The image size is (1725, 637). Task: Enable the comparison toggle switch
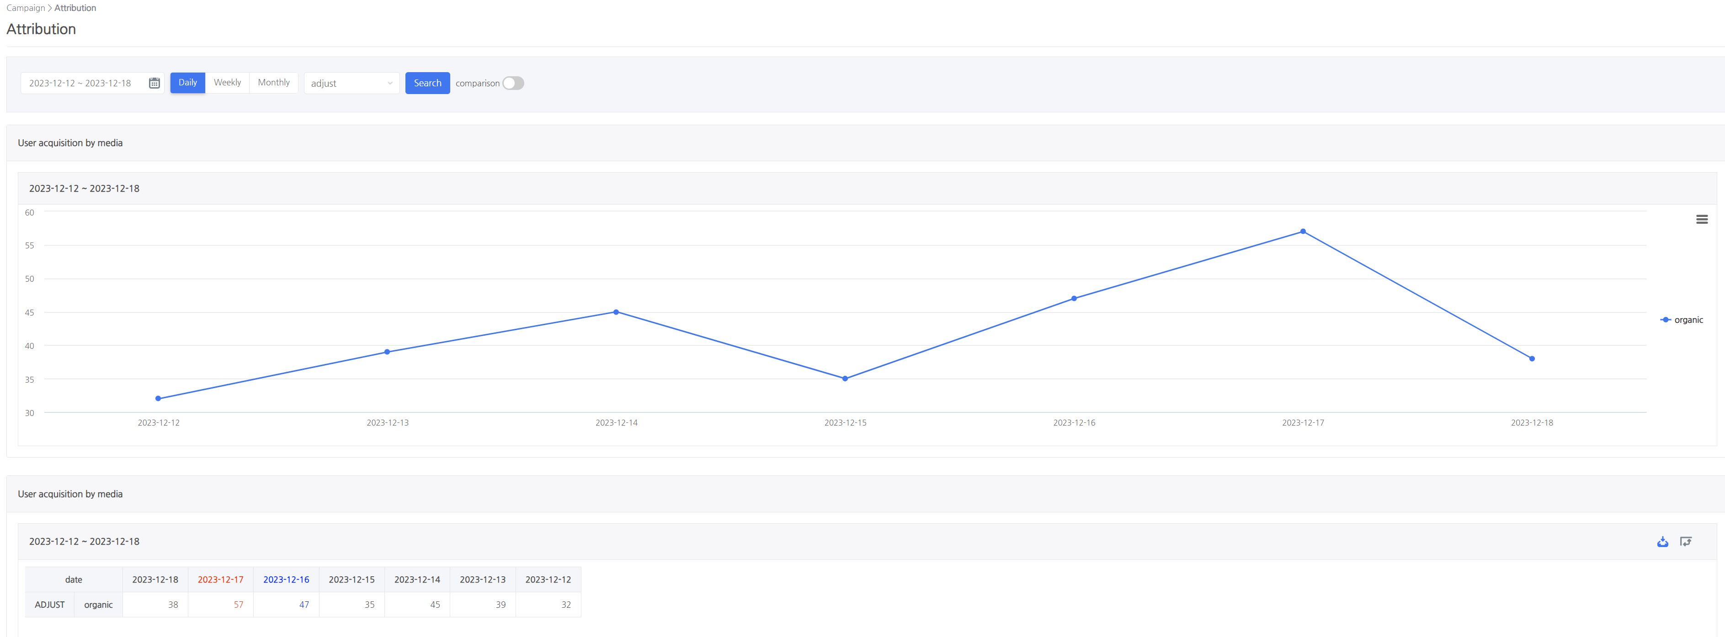513,83
